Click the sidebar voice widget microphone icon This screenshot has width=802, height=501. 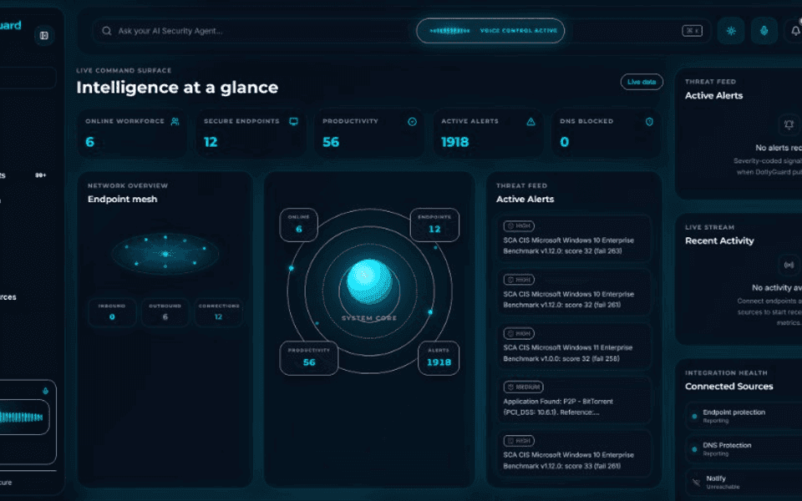[x=45, y=391]
